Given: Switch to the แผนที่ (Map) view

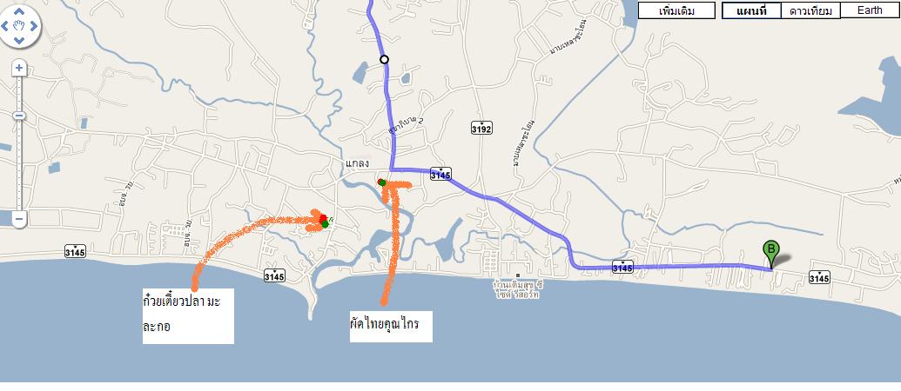Looking at the screenshot, I should (x=751, y=11).
